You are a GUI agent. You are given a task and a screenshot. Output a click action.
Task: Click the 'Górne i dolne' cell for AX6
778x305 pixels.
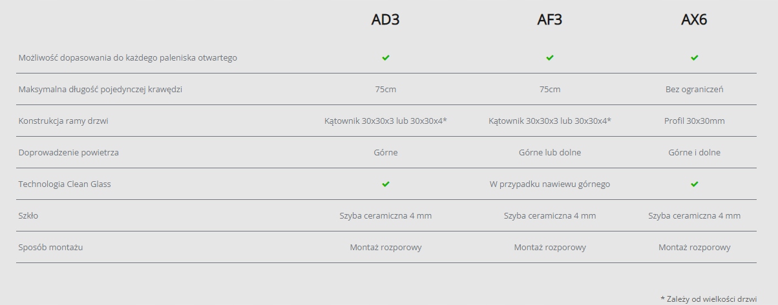point(694,152)
